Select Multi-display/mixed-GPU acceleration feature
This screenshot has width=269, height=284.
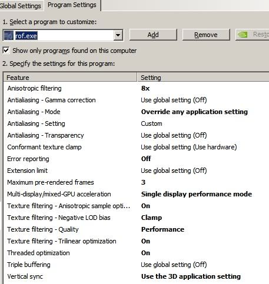pos(59,194)
